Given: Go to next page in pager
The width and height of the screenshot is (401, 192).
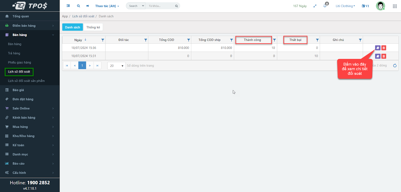Looking at the screenshot, I should click(x=90, y=65).
